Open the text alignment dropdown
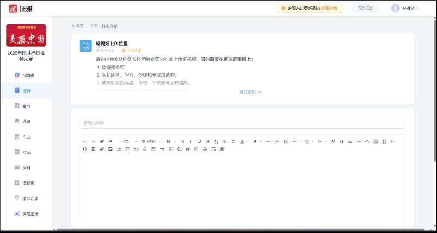 click(x=296, y=142)
